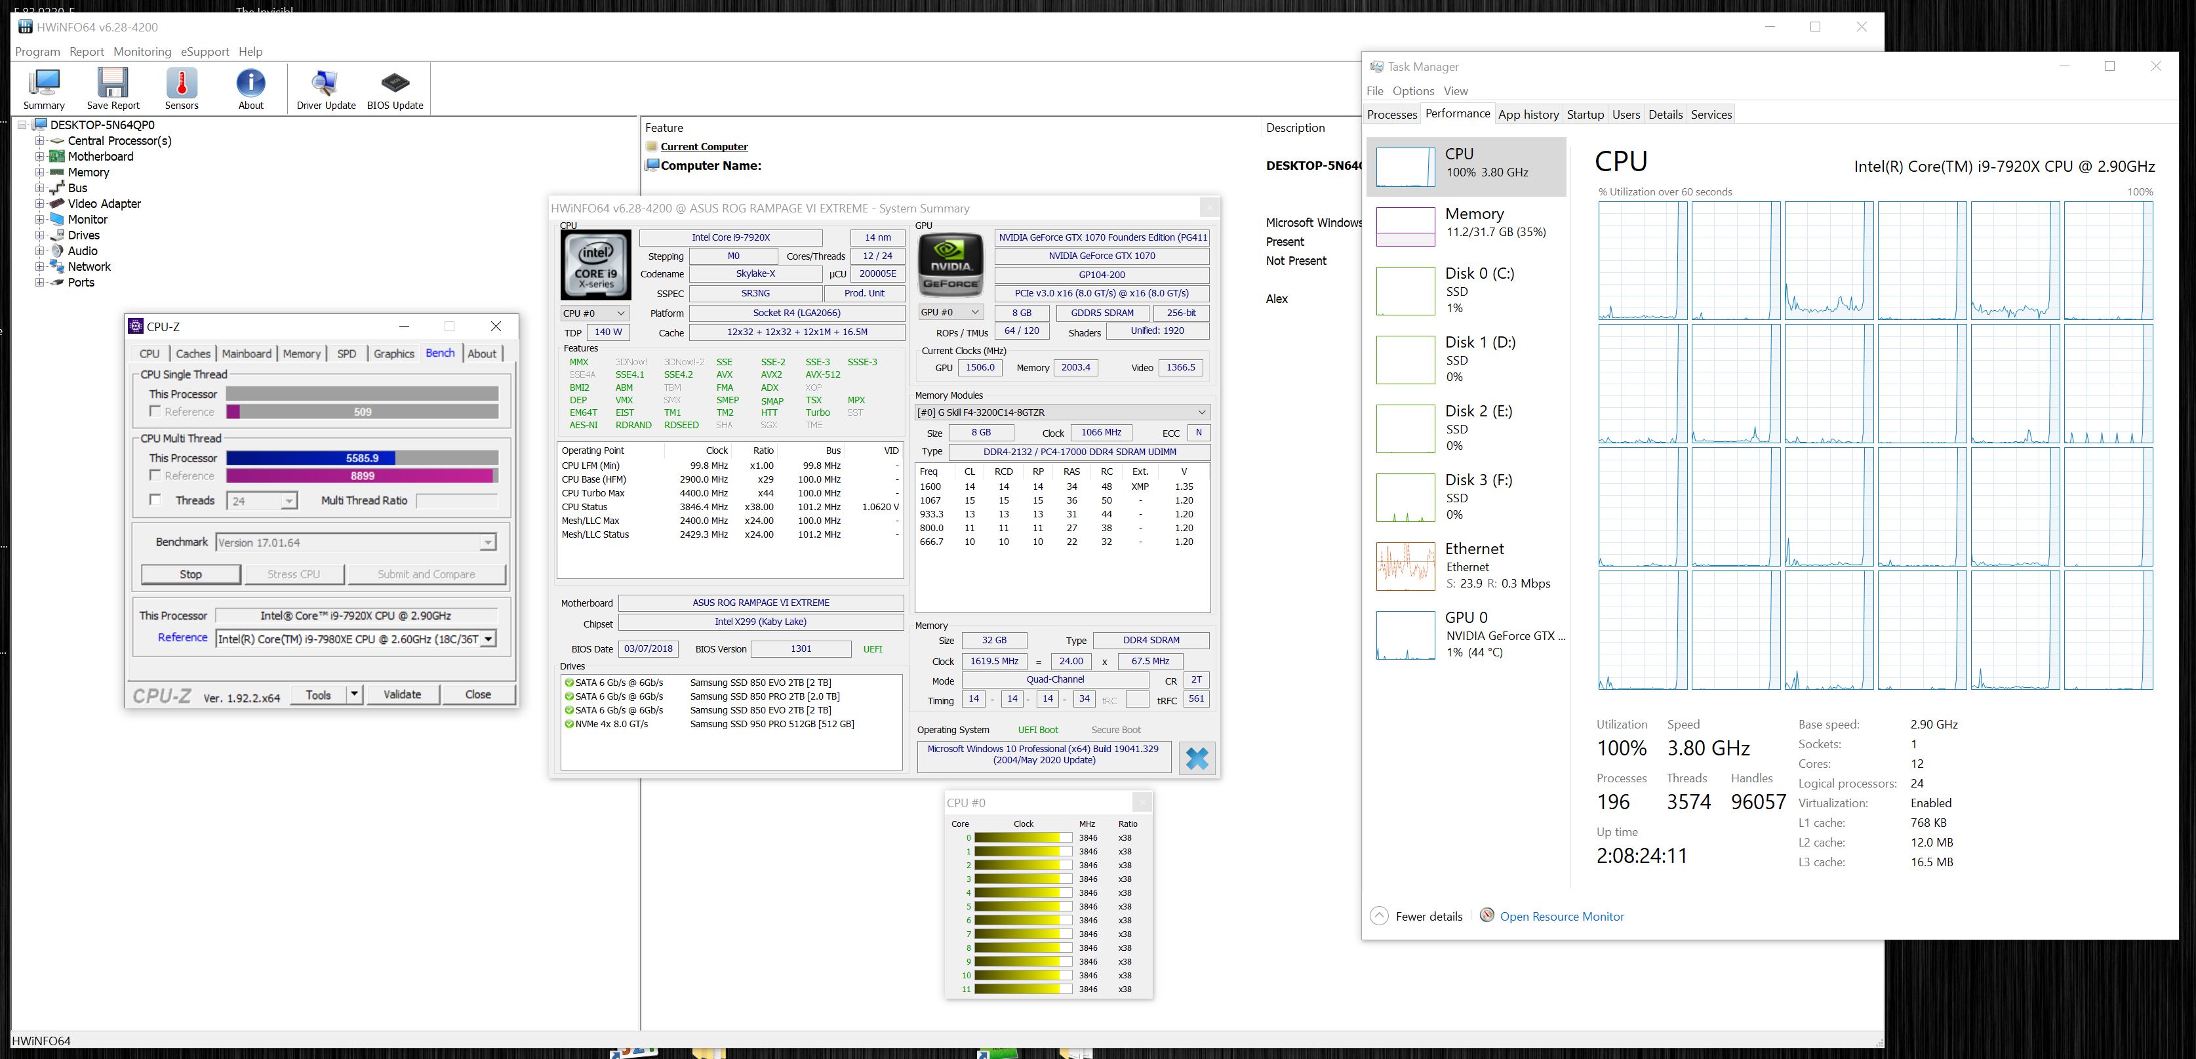Select the CPU performance graph thumbnail in Task Manager
This screenshot has height=1059, width=2196.
tap(1405, 167)
